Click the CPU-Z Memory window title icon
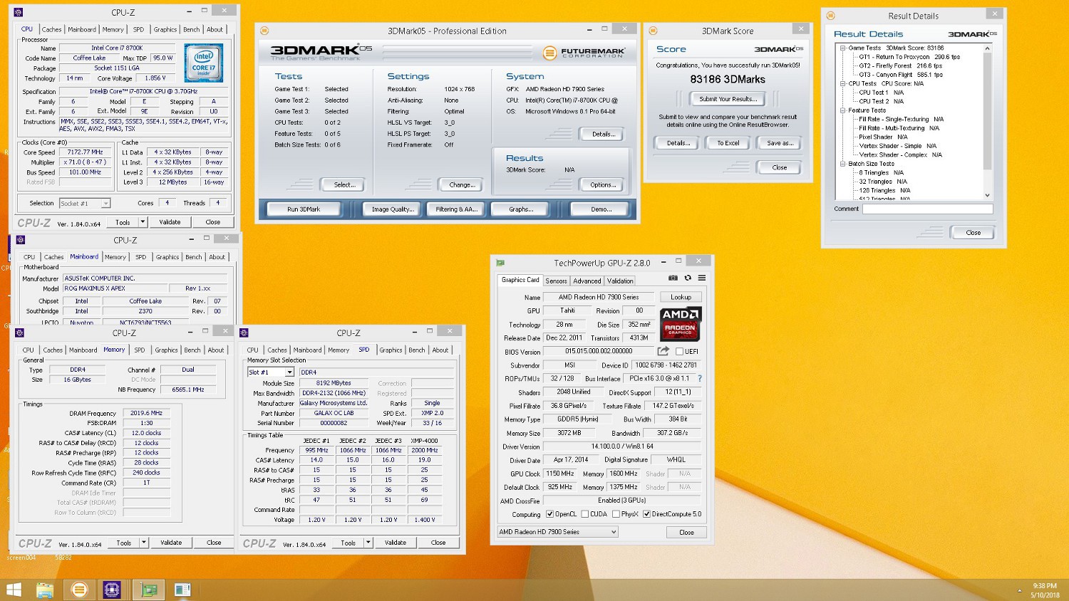Screen dimensions: 1069x601 coord(19,333)
